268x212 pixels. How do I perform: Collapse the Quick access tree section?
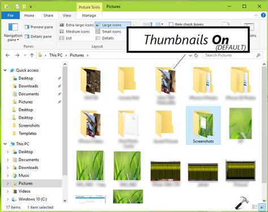click(x=5, y=70)
